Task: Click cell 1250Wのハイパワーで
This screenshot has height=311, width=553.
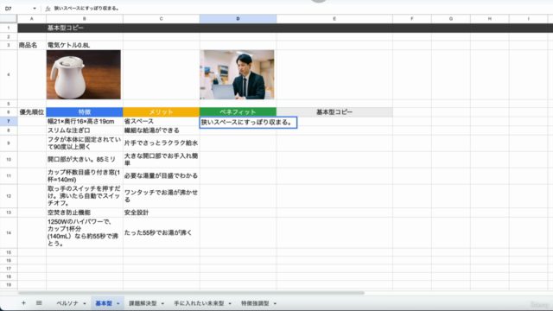Action: click(x=85, y=232)
